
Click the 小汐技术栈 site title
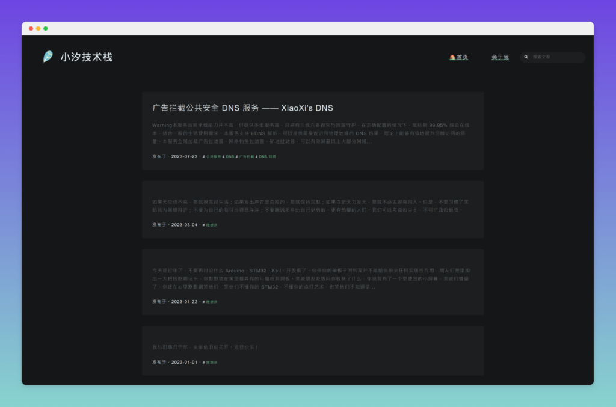coord(87,57)
